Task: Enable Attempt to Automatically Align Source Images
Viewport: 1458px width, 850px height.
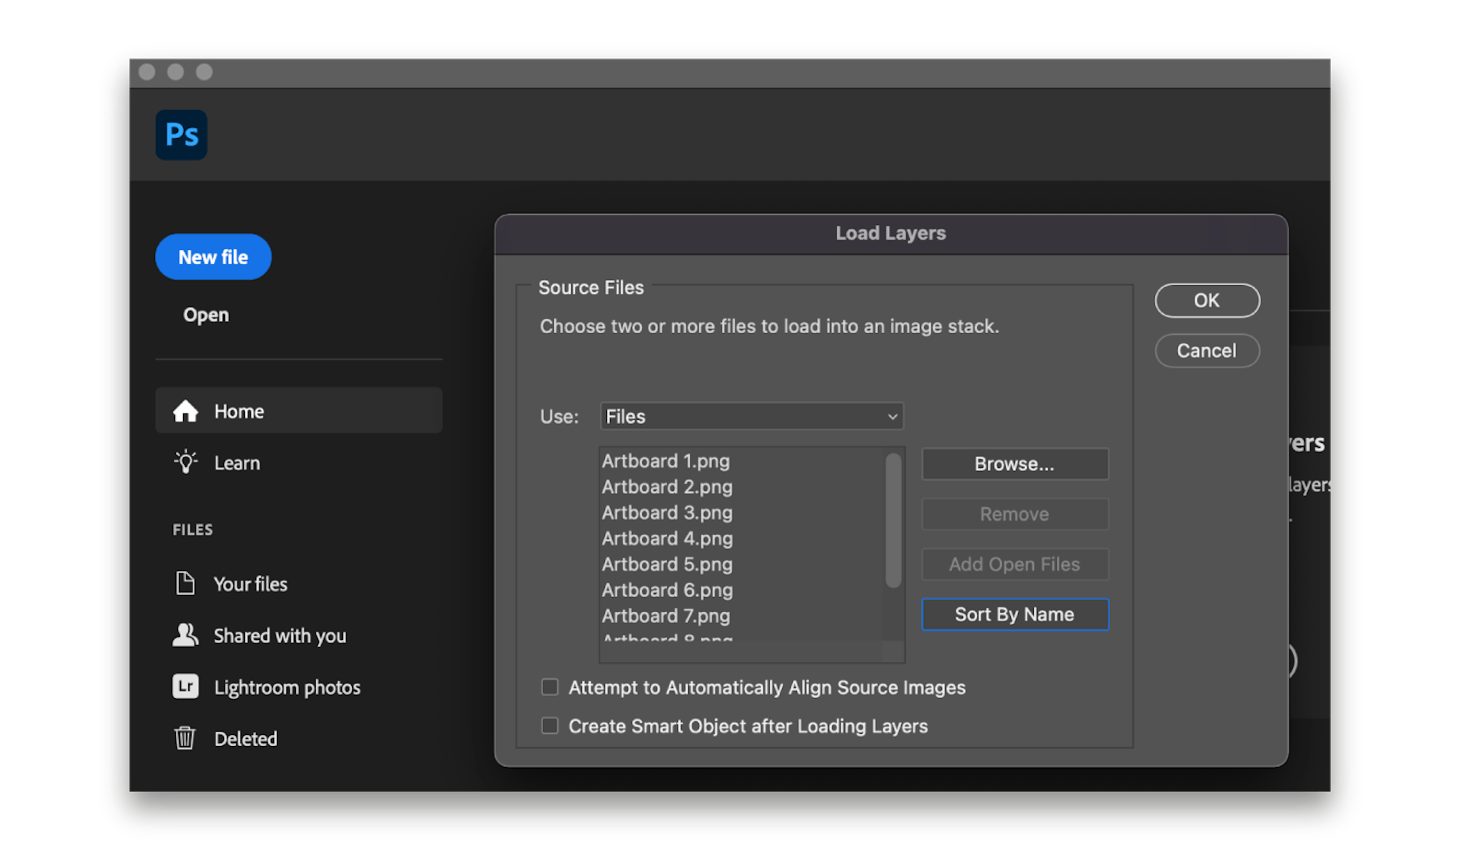Action: point(549,687)
